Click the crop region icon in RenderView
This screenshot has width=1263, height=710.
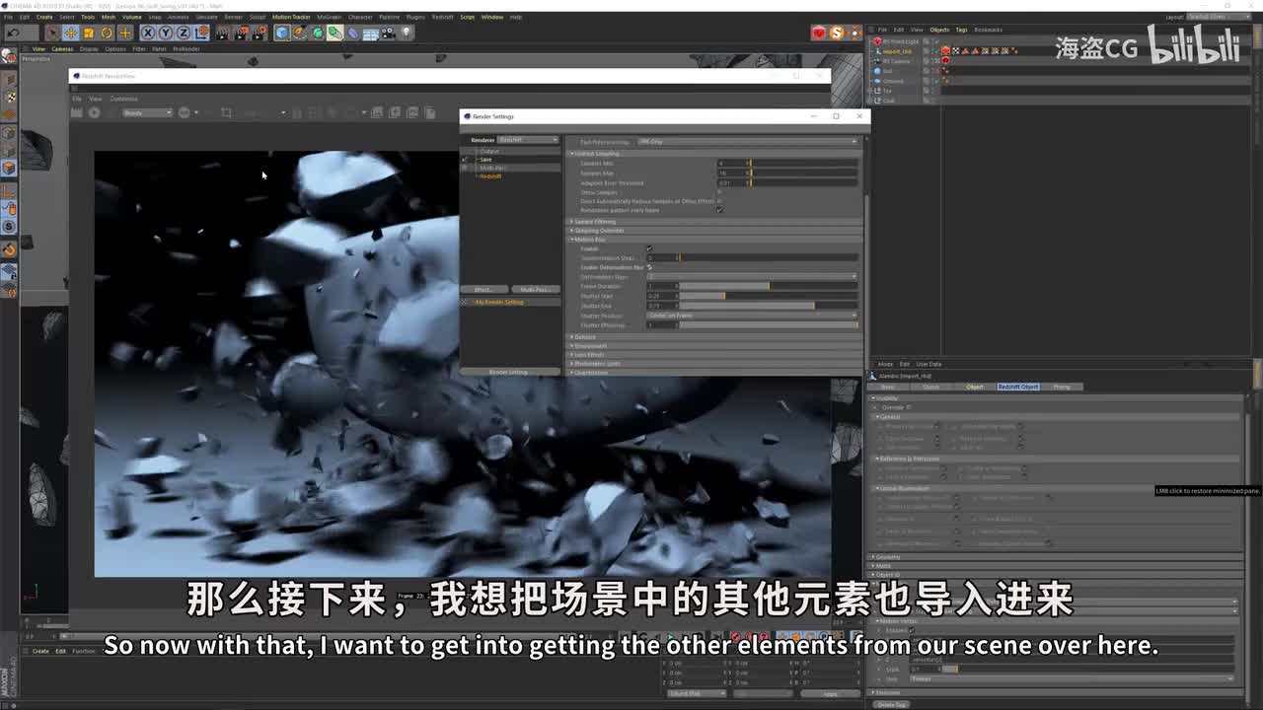pyautogui.click(x=226, y=112)
